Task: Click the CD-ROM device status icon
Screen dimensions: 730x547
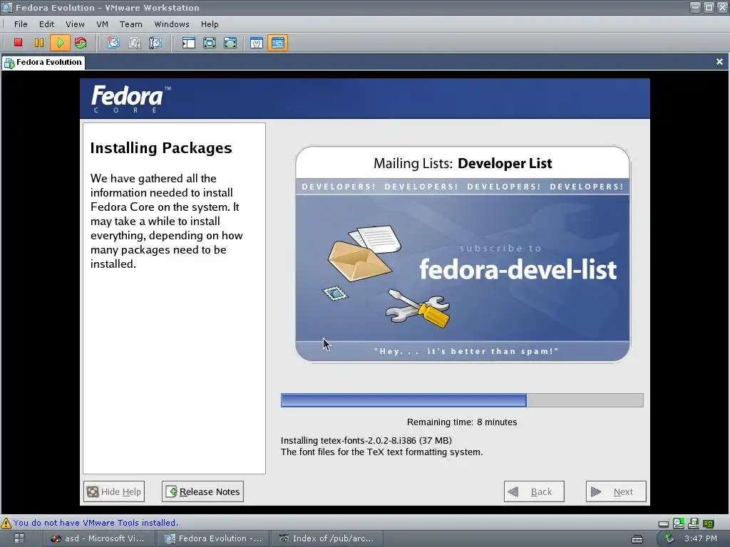Action: pos(679,523)
